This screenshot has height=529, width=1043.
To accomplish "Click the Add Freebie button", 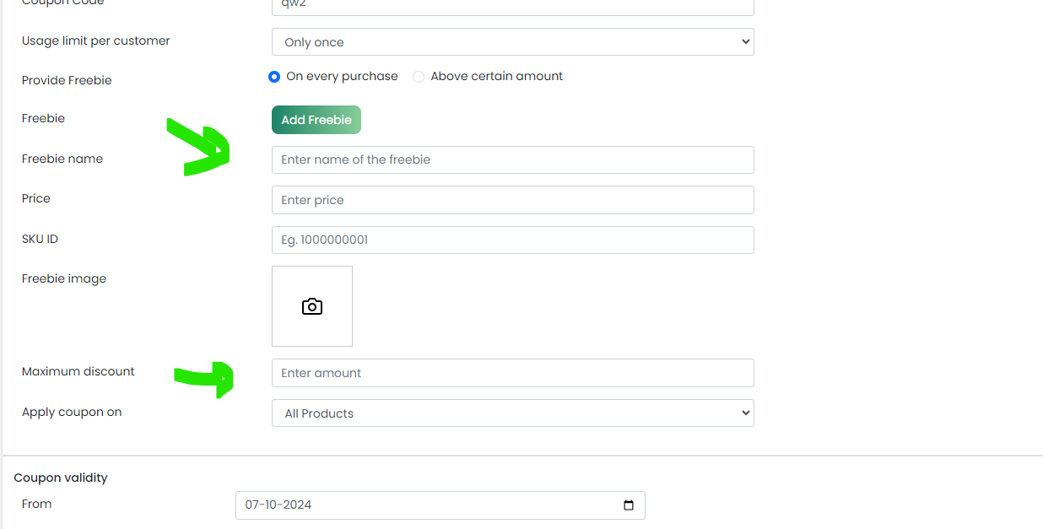I will (x=316, y=120).
